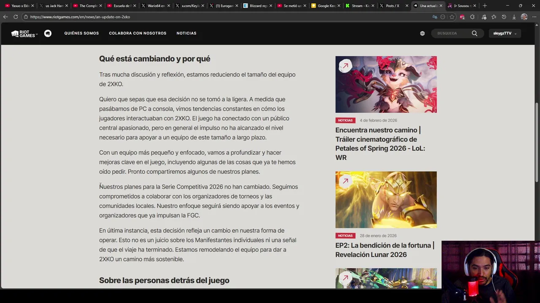Click the address bar circular more-options icon
540x303 pixels.
(x=443, y=17)
